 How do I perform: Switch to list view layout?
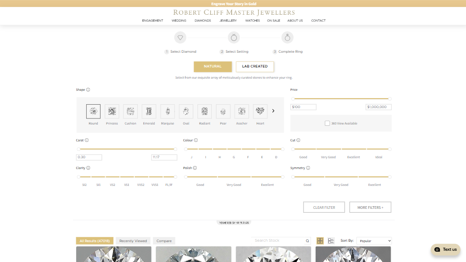(x=331, y=241)
